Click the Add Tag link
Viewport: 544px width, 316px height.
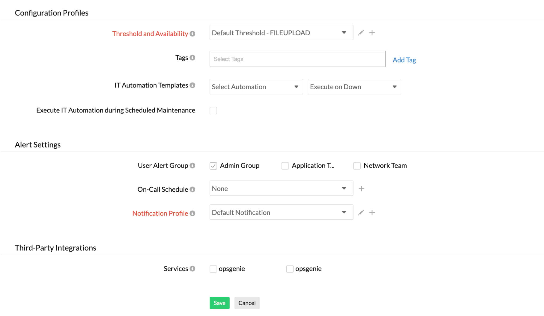(404, 60)
